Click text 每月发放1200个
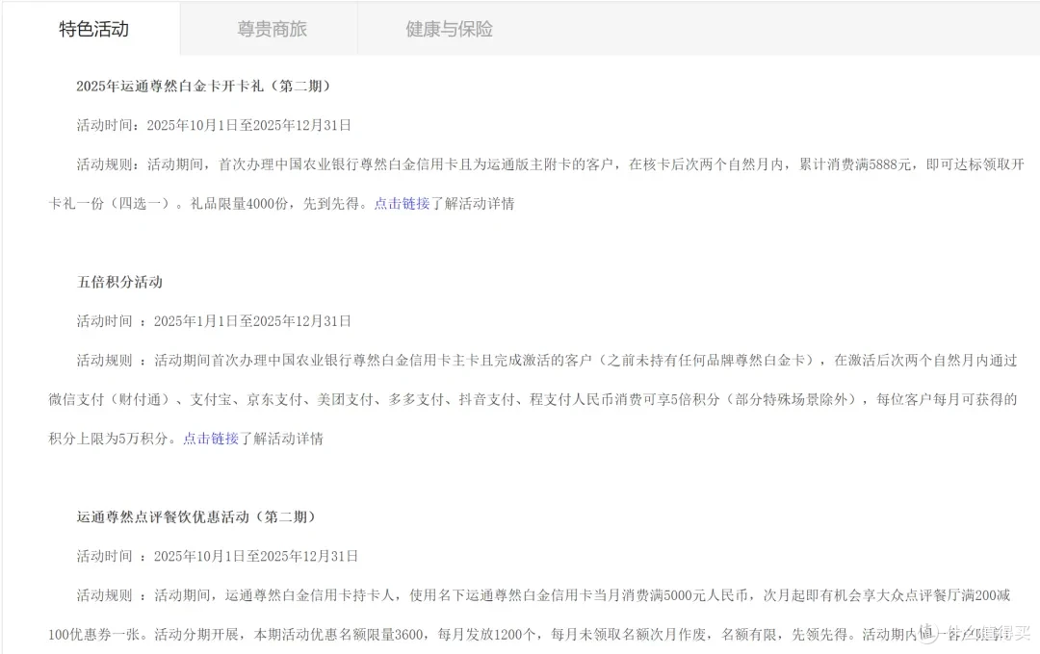This screenshot has height=654, width=1040. [x=487, y=635]
